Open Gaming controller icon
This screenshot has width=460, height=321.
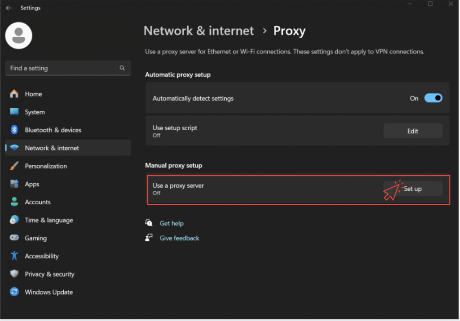[14, 238]
